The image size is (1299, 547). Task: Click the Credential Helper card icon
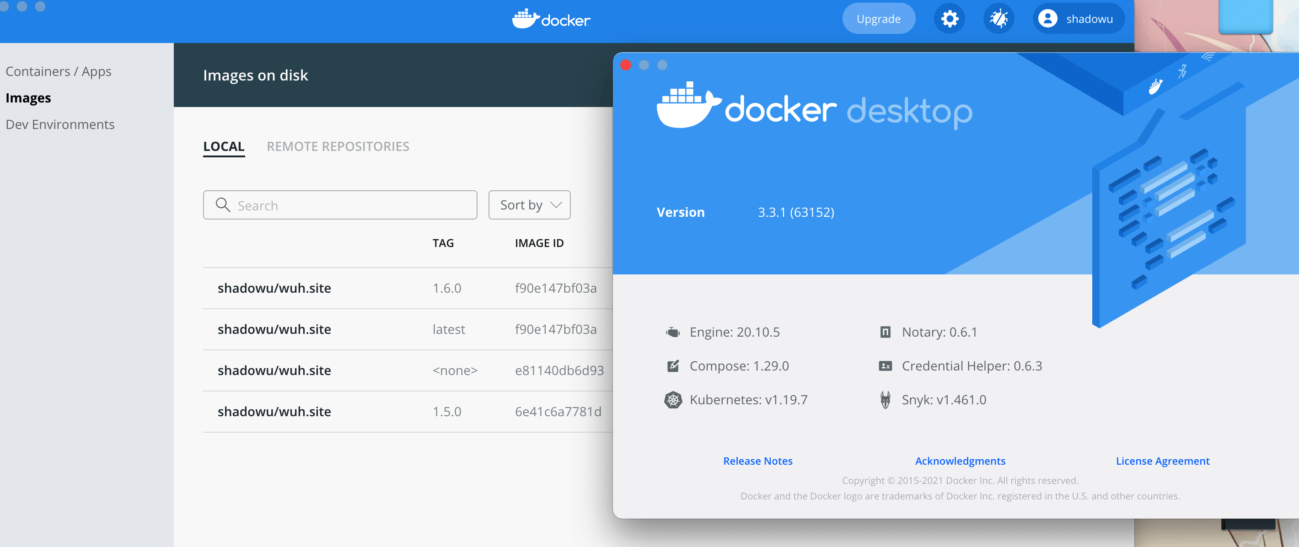pos(885,366)
